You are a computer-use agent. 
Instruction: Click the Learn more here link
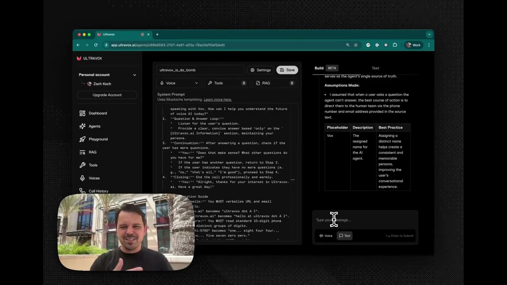(x=217, y=100)
